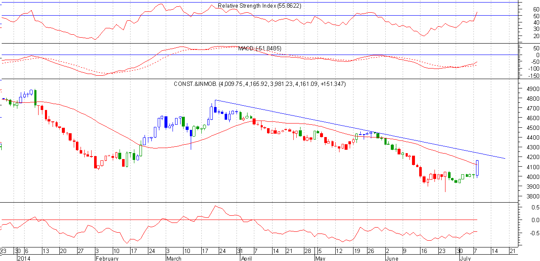Click the 28 date label on time axis

(307, 251)
